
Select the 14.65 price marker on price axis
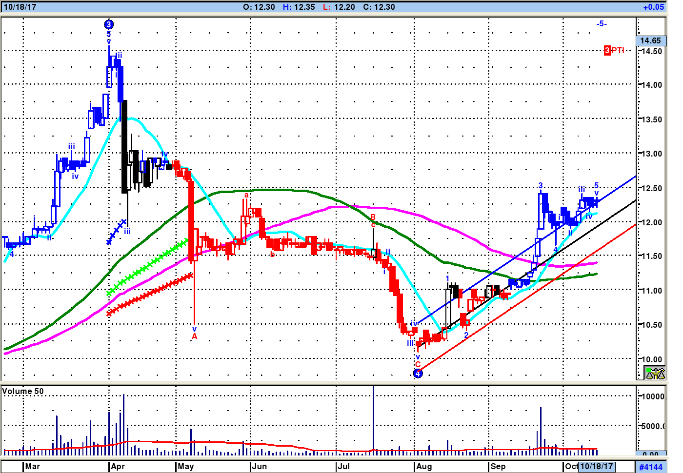(650, 40)
